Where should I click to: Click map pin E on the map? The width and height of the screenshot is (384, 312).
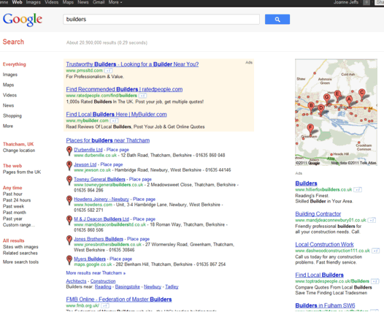(337, 96)
